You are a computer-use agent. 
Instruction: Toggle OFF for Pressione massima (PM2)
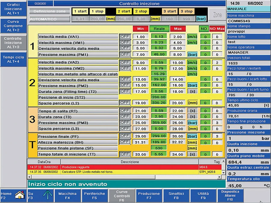125,85
